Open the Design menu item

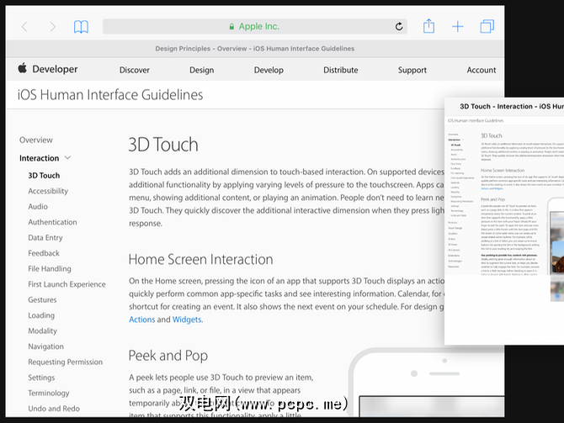click(202, 70)
